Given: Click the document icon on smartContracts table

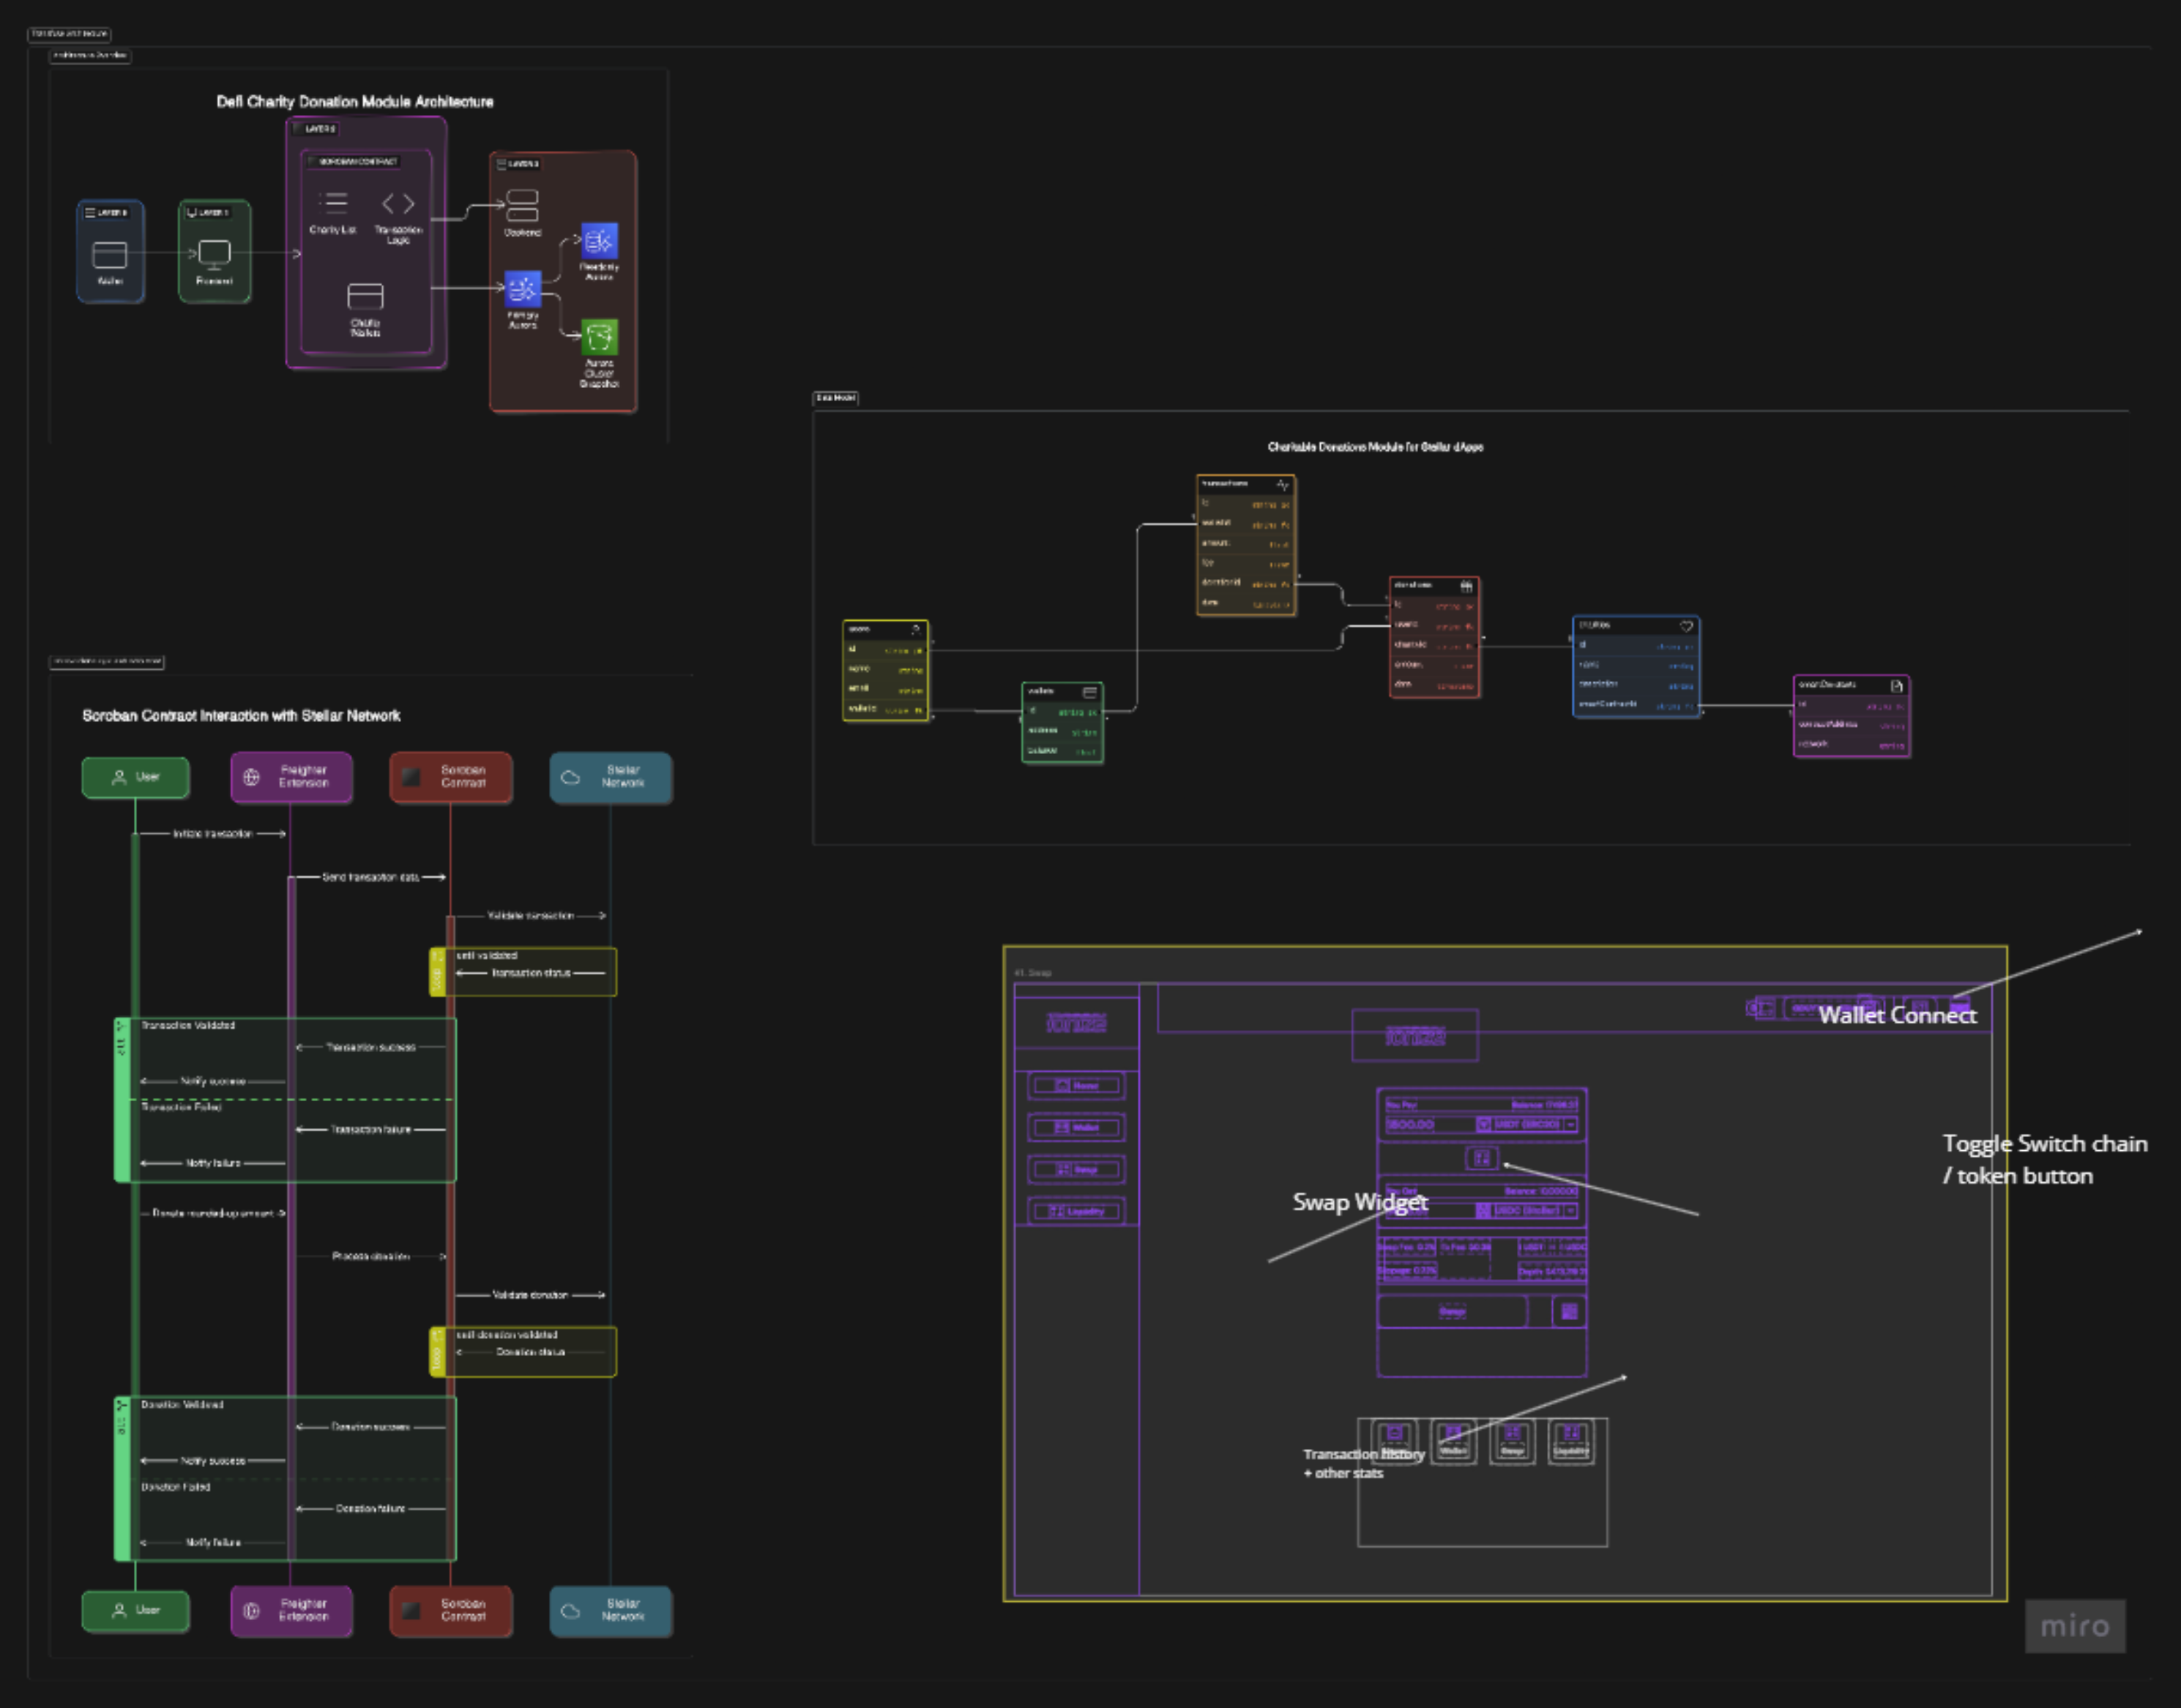Looking at the screenshot, I should 1896,686.
